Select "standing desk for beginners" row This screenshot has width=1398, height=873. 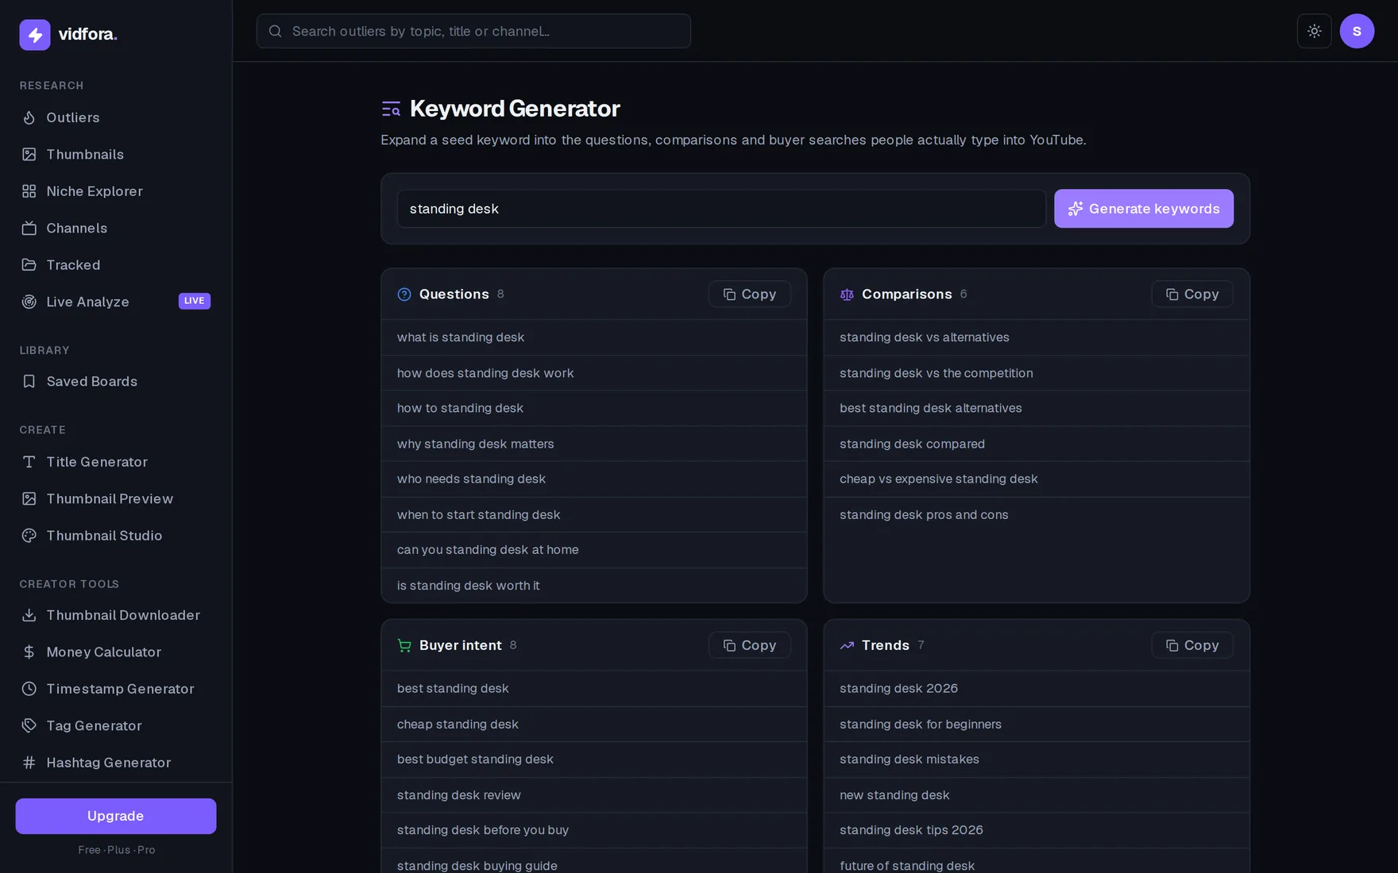(1037, 725)
